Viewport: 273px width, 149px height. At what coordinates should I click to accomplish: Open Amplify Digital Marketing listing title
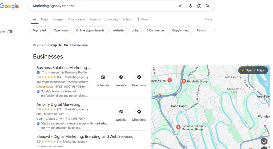58,104
